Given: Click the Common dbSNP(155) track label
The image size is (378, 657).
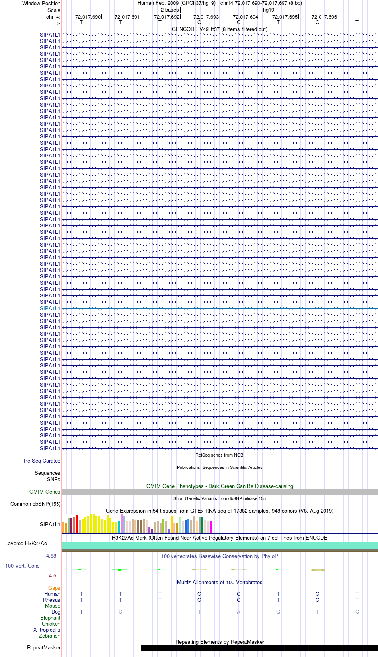Looking at the screenshot, I should [35, 504].
